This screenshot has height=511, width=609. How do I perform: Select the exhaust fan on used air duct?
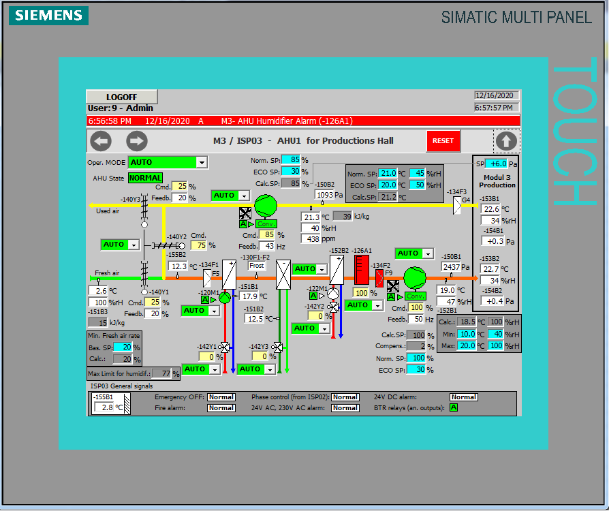tap(266, 205)
